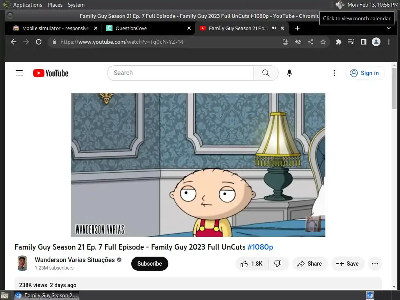Like the video (1.8K)

(252, 264)
